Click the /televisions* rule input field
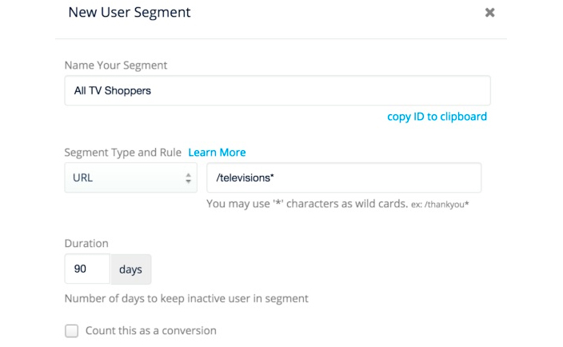This screenshot has height=347, width=563. 344,177
